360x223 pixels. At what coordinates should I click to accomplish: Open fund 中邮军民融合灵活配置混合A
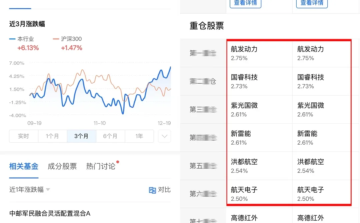point(49,214)
